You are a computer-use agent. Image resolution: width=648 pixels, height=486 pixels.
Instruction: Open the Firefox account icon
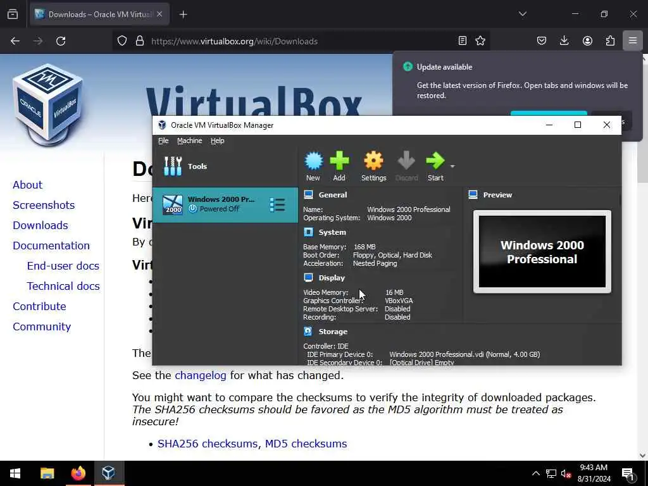(x=587, y=40)
